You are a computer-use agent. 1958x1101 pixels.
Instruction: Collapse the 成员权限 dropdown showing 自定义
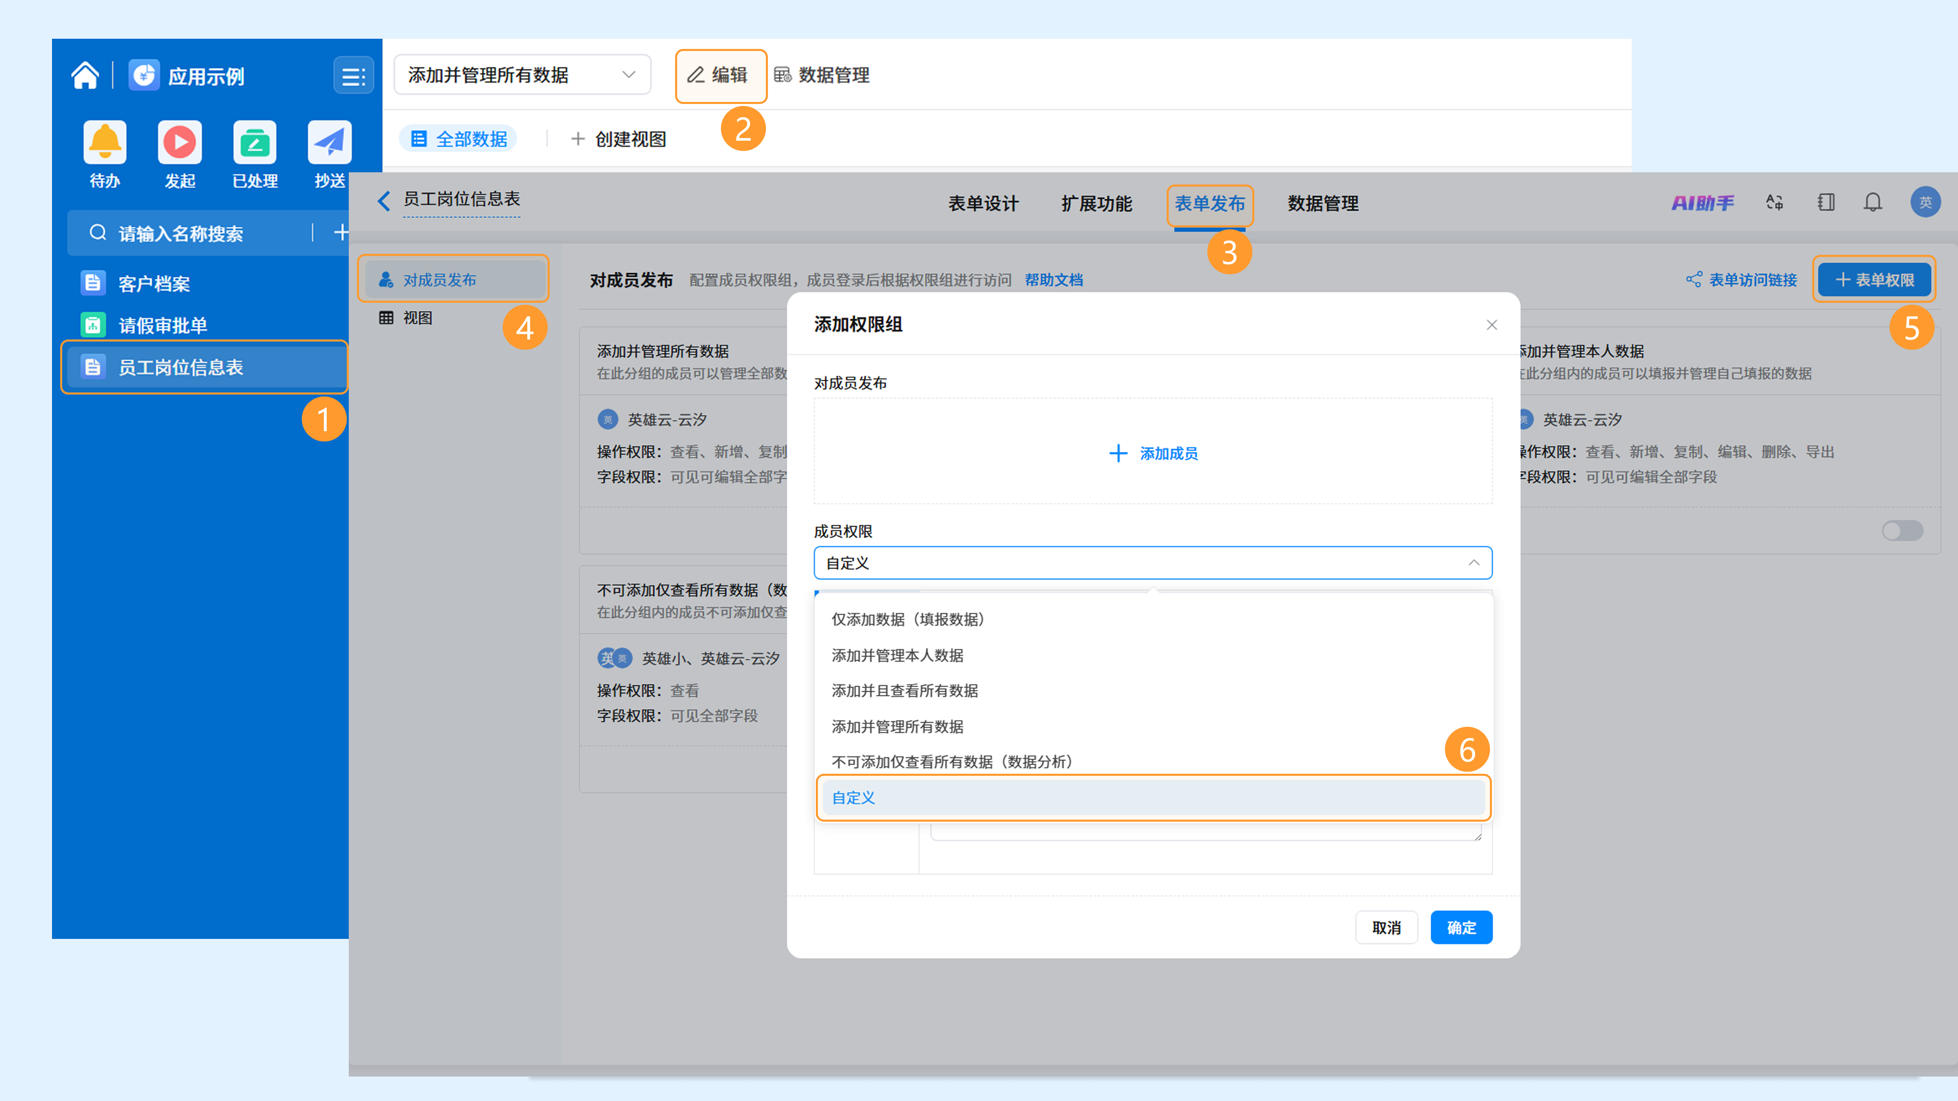[1152, 563]
